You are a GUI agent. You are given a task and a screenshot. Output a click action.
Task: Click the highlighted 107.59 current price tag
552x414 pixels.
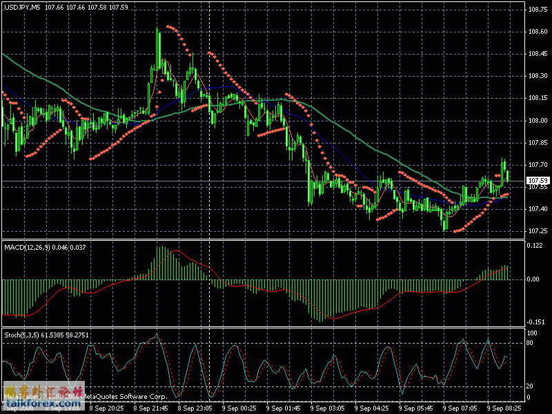[x=538, y=180]
